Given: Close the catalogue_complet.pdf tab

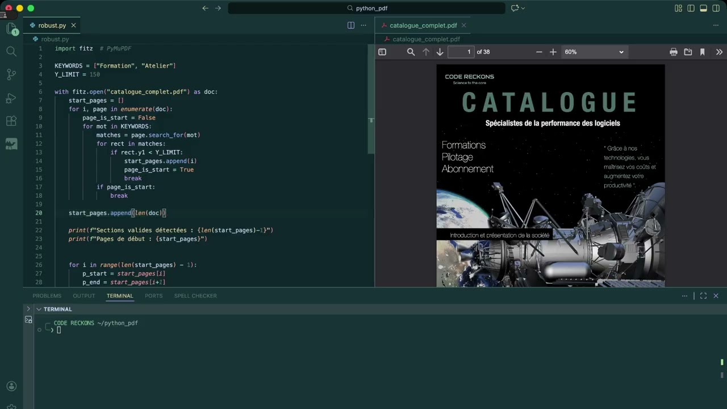Looking at the screenshot, I should 463,25.
